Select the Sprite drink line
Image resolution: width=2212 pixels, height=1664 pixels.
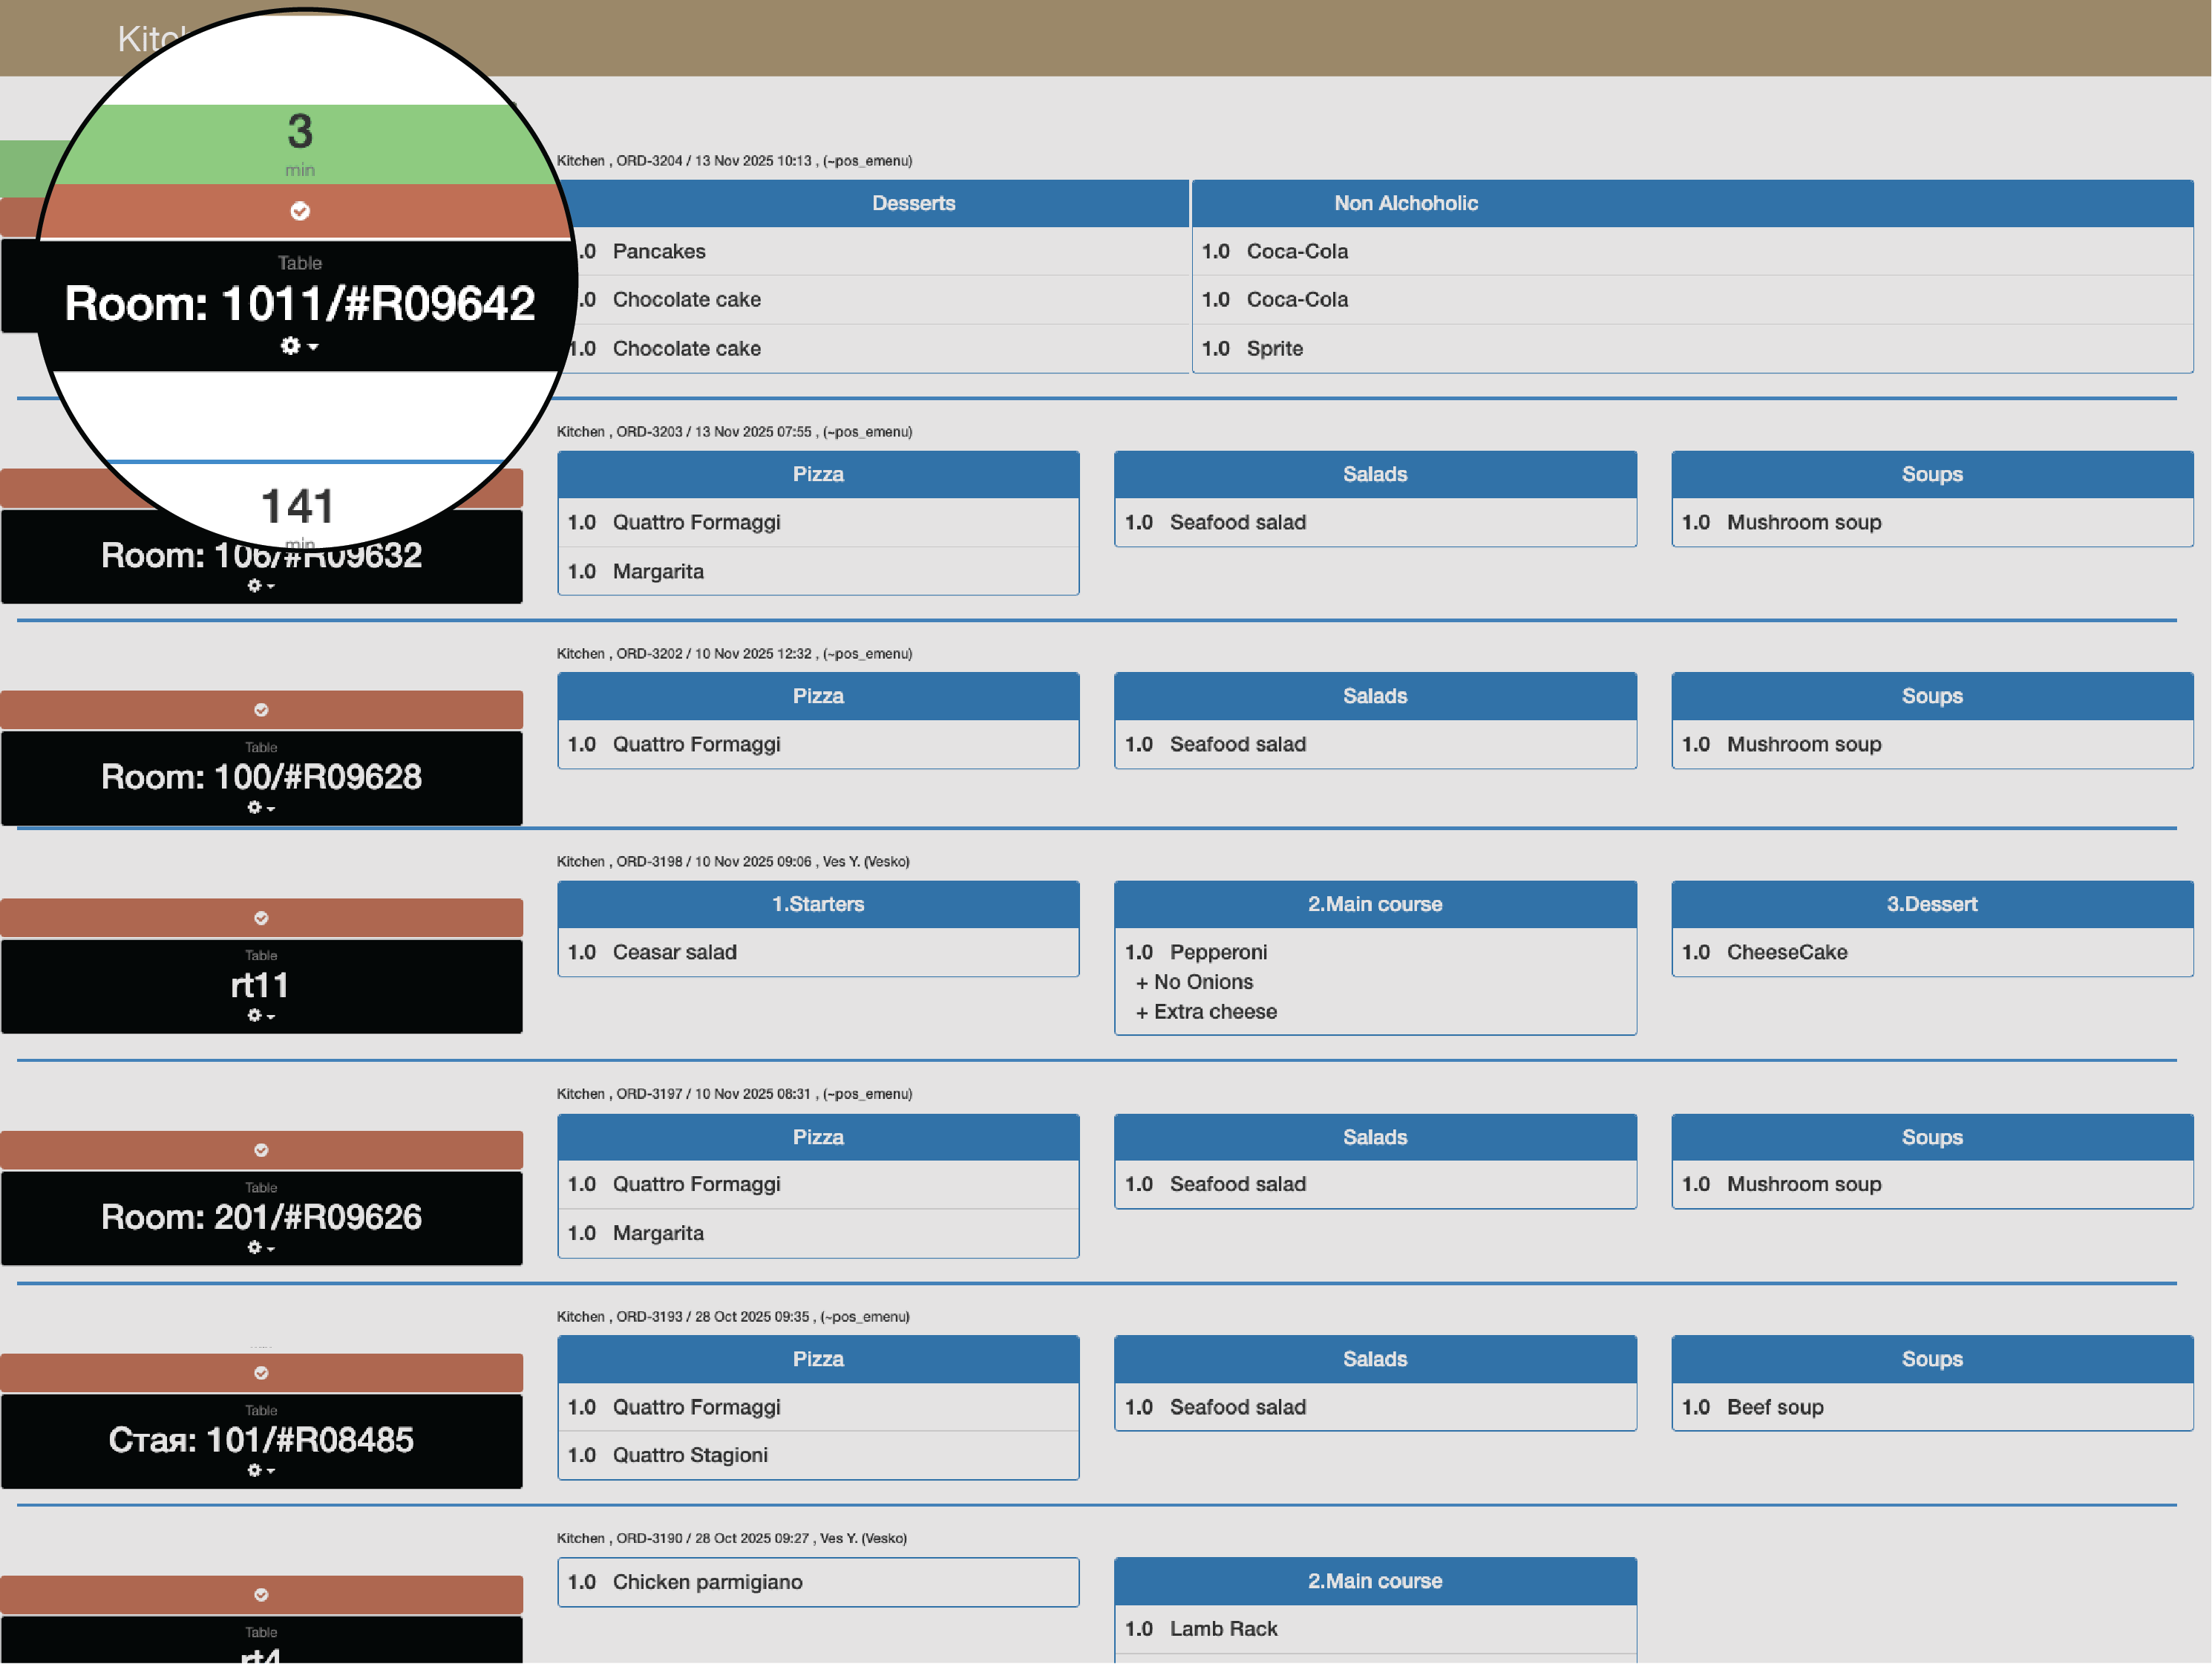(1274, 348)
